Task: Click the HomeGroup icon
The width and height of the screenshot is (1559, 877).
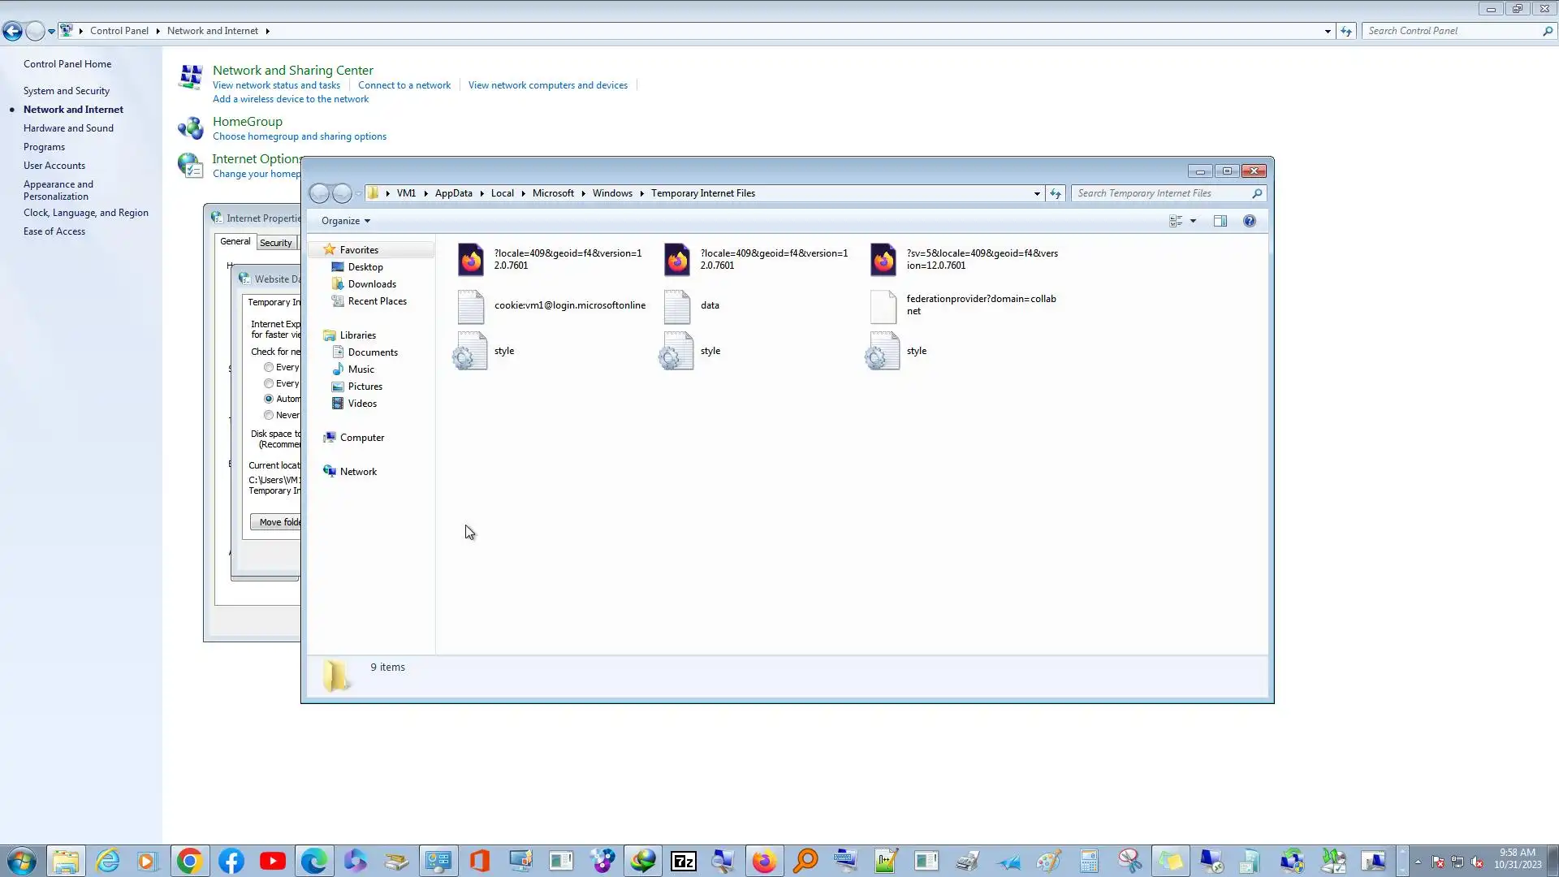Action: click(x=190, y=127)
